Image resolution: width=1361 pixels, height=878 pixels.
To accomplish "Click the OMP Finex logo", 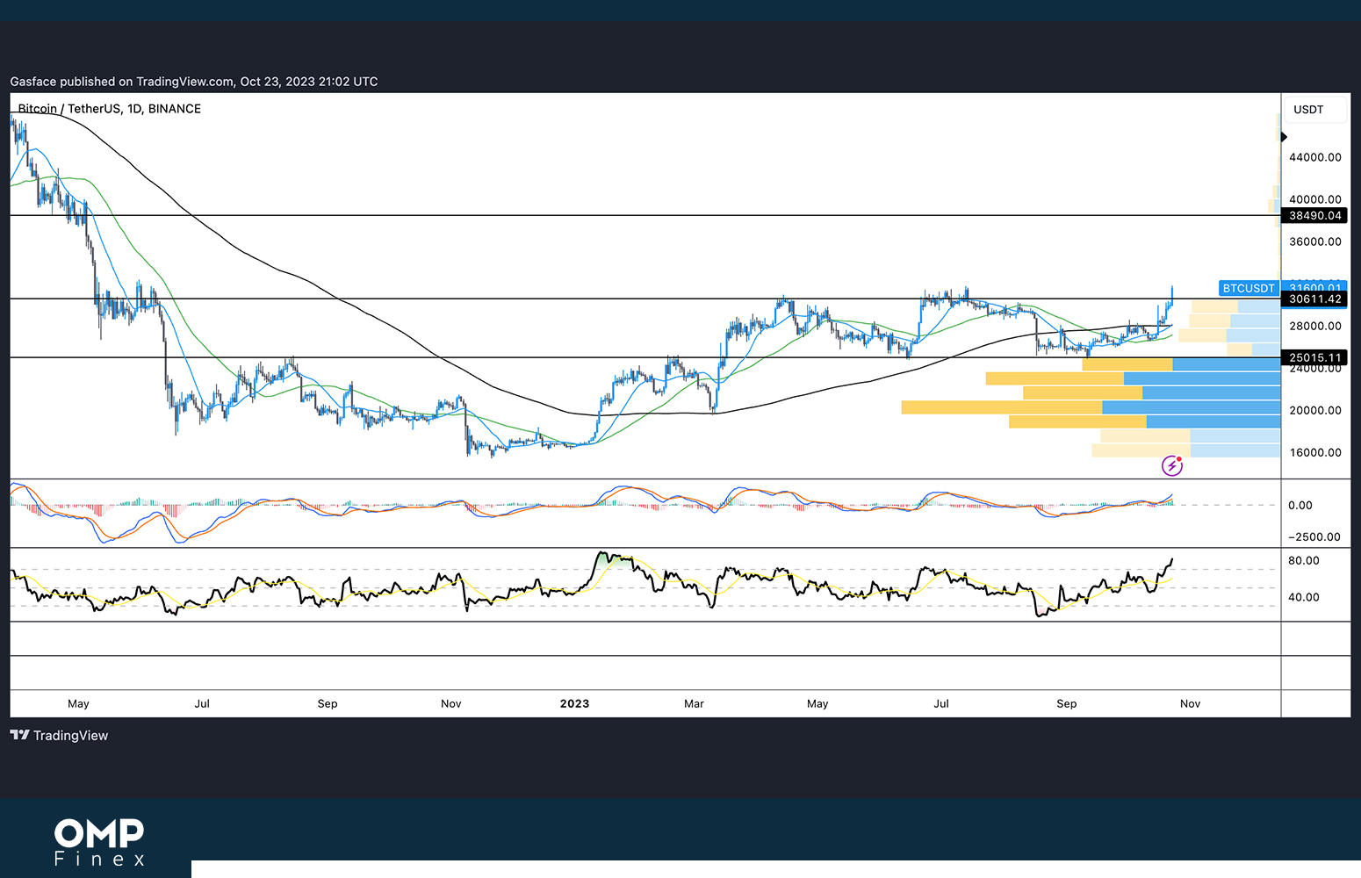I will pos(99,842).
